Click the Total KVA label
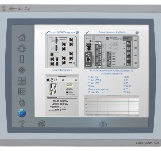Viewport: 161px width, 151px height. 94,83
